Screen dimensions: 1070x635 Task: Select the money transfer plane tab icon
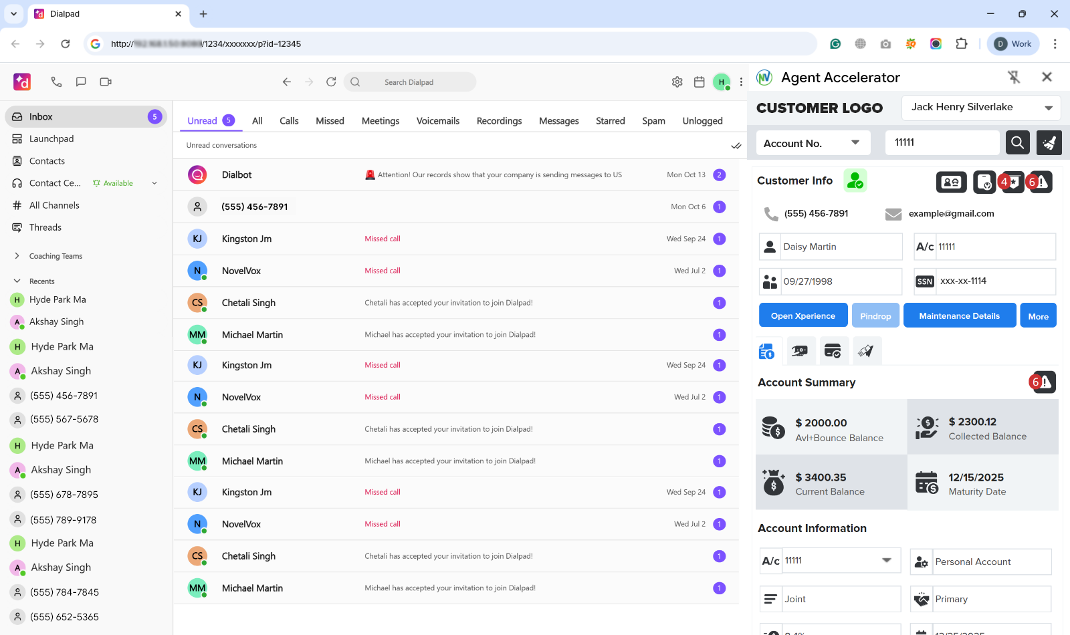(x=866, y=351)
